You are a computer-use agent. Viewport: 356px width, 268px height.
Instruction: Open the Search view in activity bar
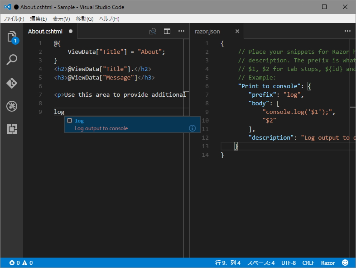point(12,60)
